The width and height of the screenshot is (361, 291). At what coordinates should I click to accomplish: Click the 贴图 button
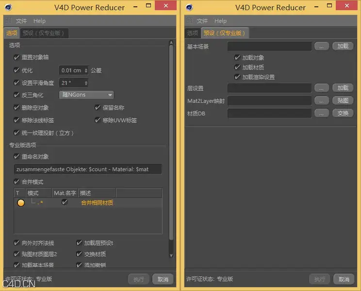click(343, 100)
